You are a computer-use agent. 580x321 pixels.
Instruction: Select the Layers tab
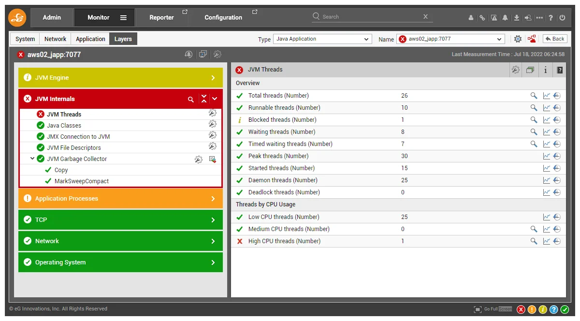click(x=123, y=39)
